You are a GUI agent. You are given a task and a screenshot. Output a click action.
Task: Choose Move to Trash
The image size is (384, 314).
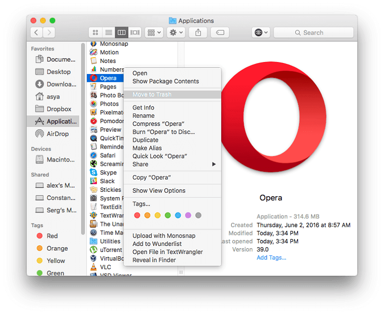click(x=172, y=94)
